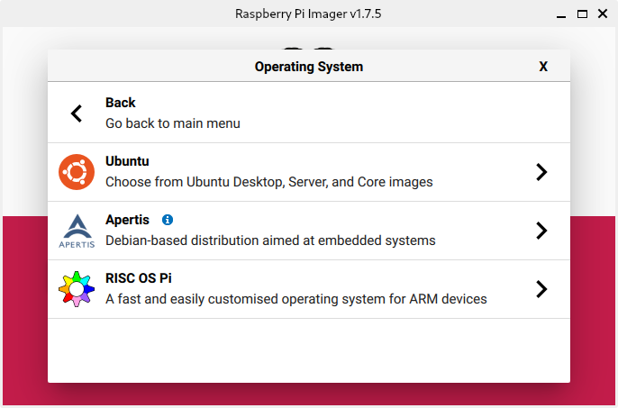Close the Raspberry Pi Imager window
This screenshot has width=618, height=408.
pos(603,14)
